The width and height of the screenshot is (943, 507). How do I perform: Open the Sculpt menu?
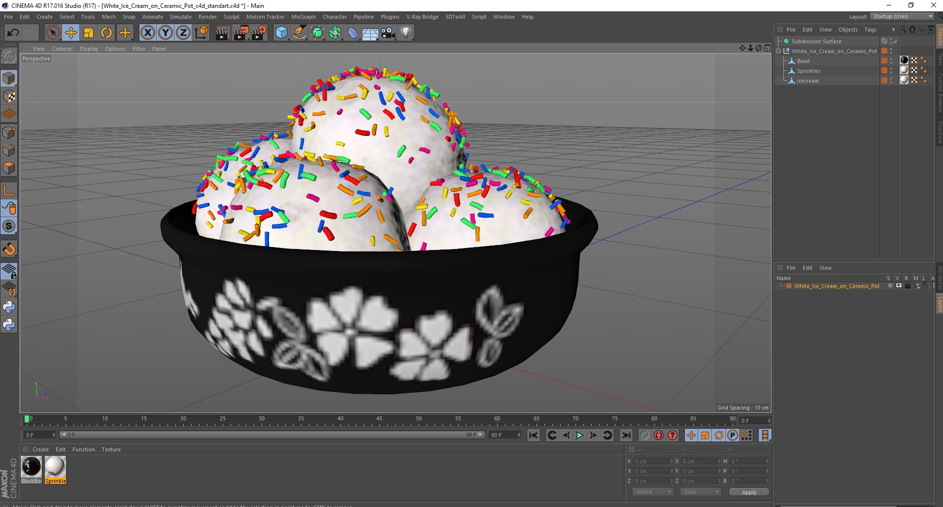232,17
